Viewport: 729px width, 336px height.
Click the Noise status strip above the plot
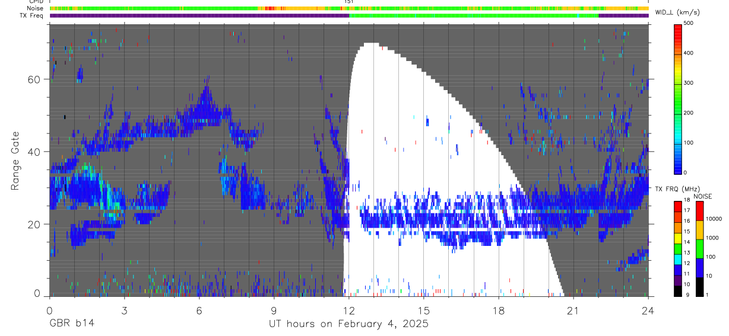click(x=348, y=8)
